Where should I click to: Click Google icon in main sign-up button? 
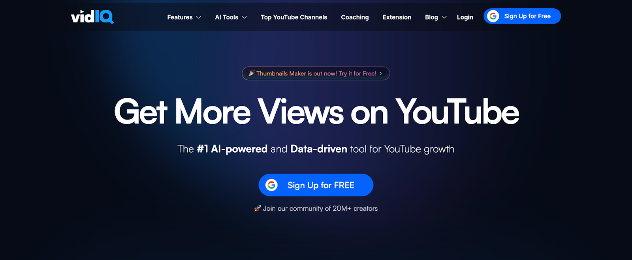click(271, 185)
